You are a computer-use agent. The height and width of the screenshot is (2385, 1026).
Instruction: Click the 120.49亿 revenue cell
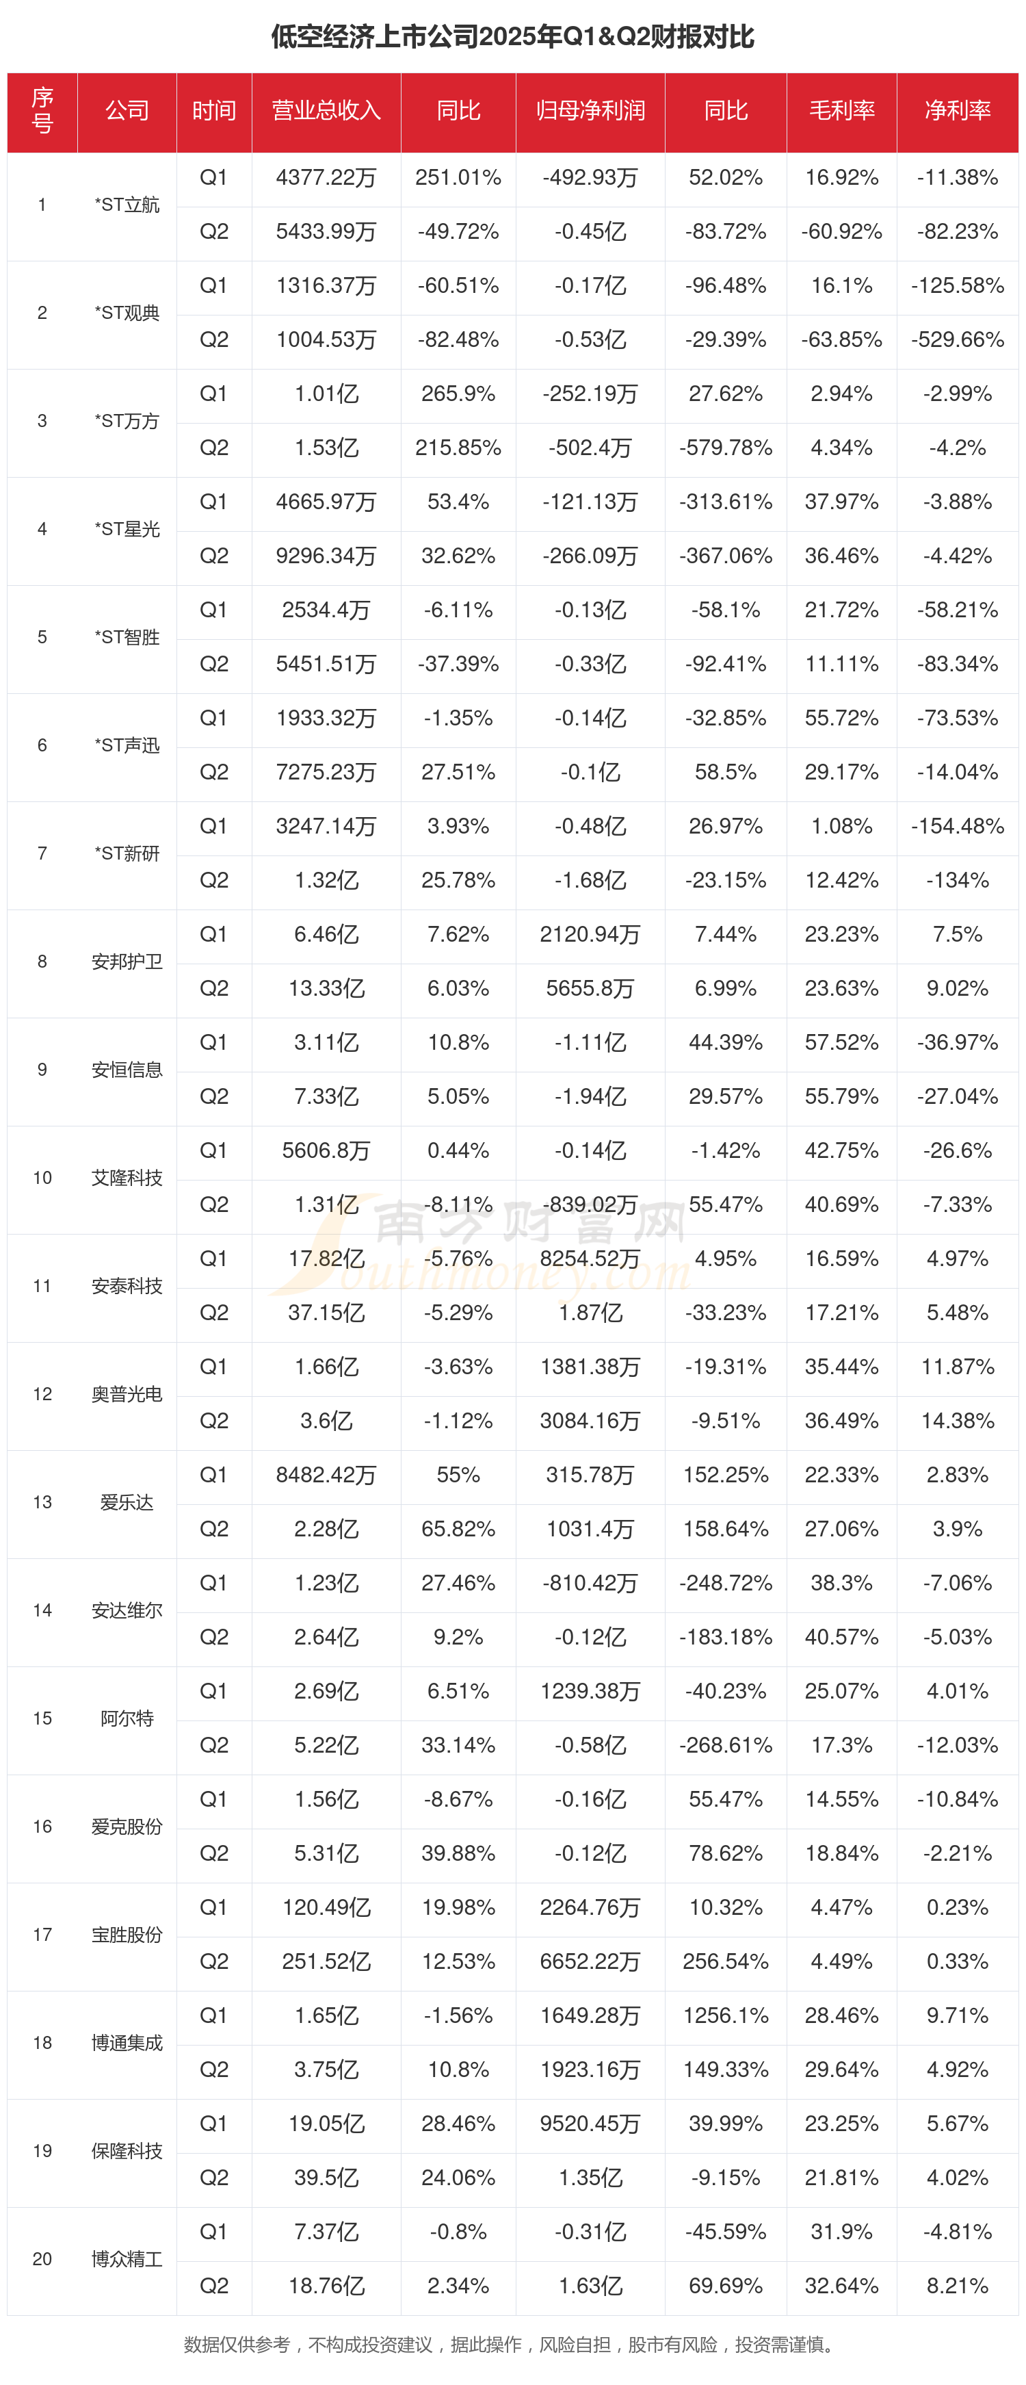pos(326,1907)
